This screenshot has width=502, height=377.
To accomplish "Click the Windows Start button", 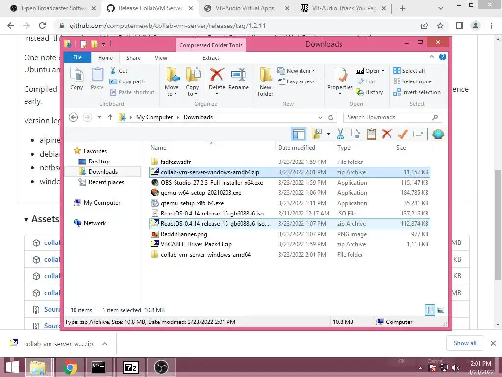I will [12, 367].
